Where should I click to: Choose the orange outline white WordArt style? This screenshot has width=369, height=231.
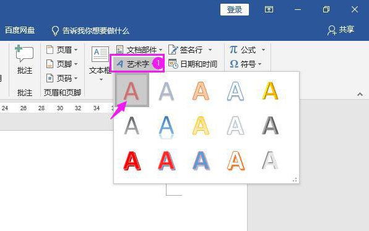235,161
